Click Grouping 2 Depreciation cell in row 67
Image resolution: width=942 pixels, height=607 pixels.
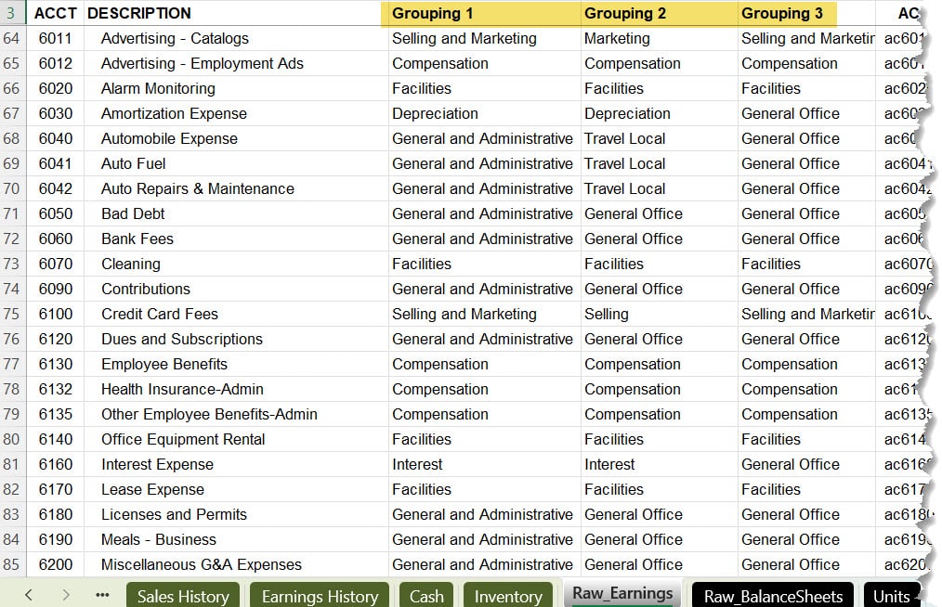coord(659,113)
